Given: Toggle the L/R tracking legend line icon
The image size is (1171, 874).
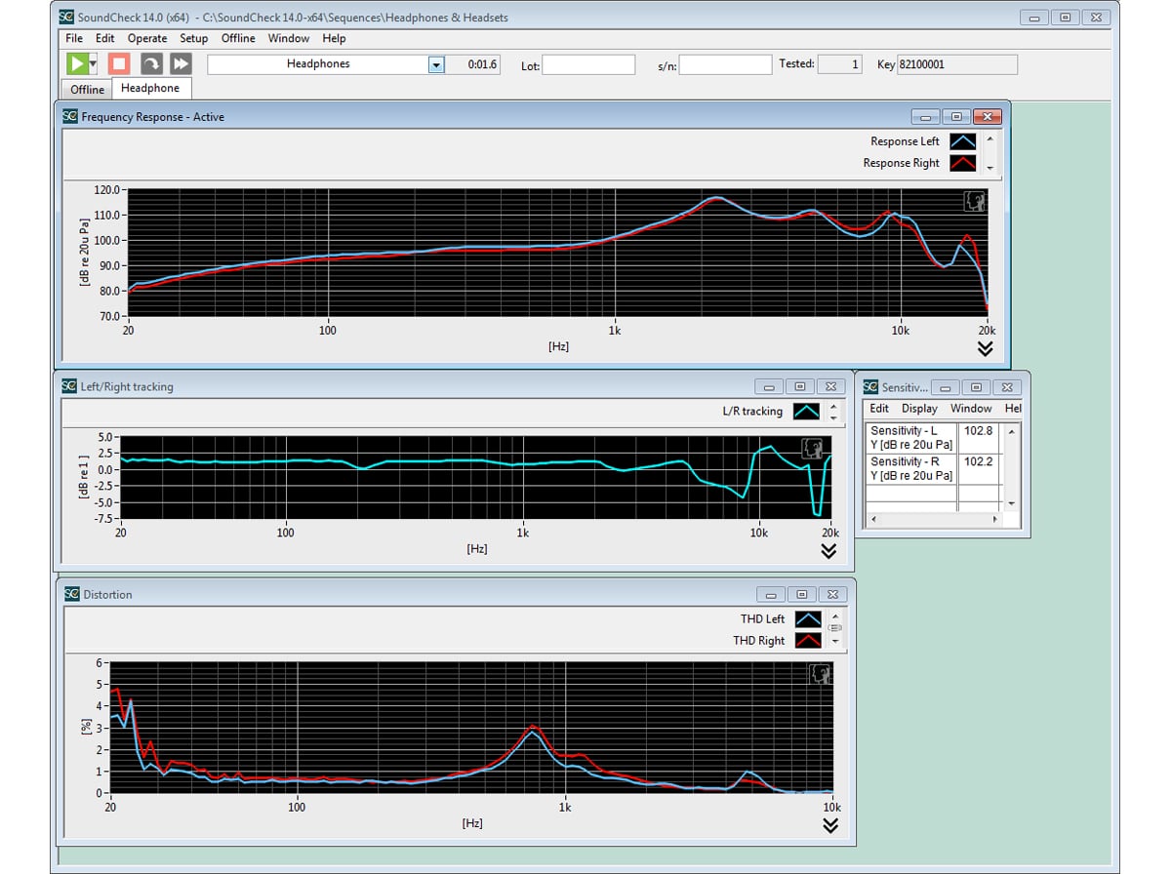Looking at the screenshot, I should click(x=806, y=412).
